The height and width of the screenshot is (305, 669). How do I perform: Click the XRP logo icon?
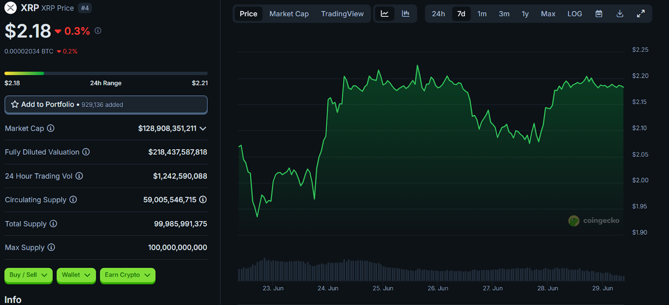tap(10, 8)
